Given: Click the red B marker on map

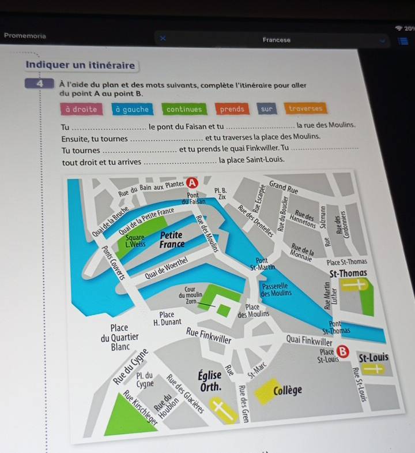Looking at the screenshot, I should click(x=345, y=350).
